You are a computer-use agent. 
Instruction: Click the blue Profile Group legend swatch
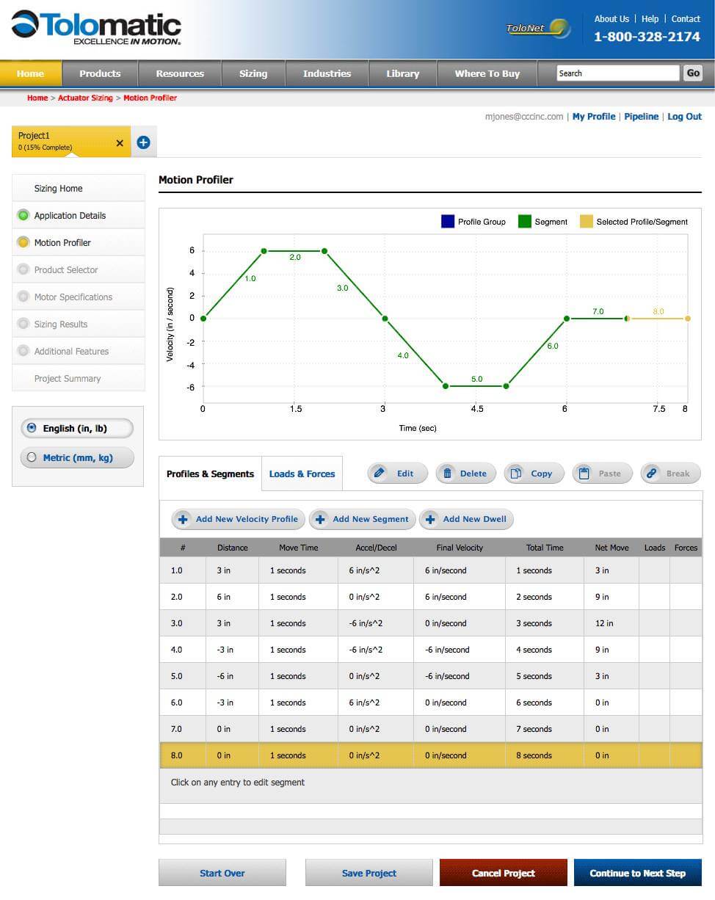pos(448,222)
